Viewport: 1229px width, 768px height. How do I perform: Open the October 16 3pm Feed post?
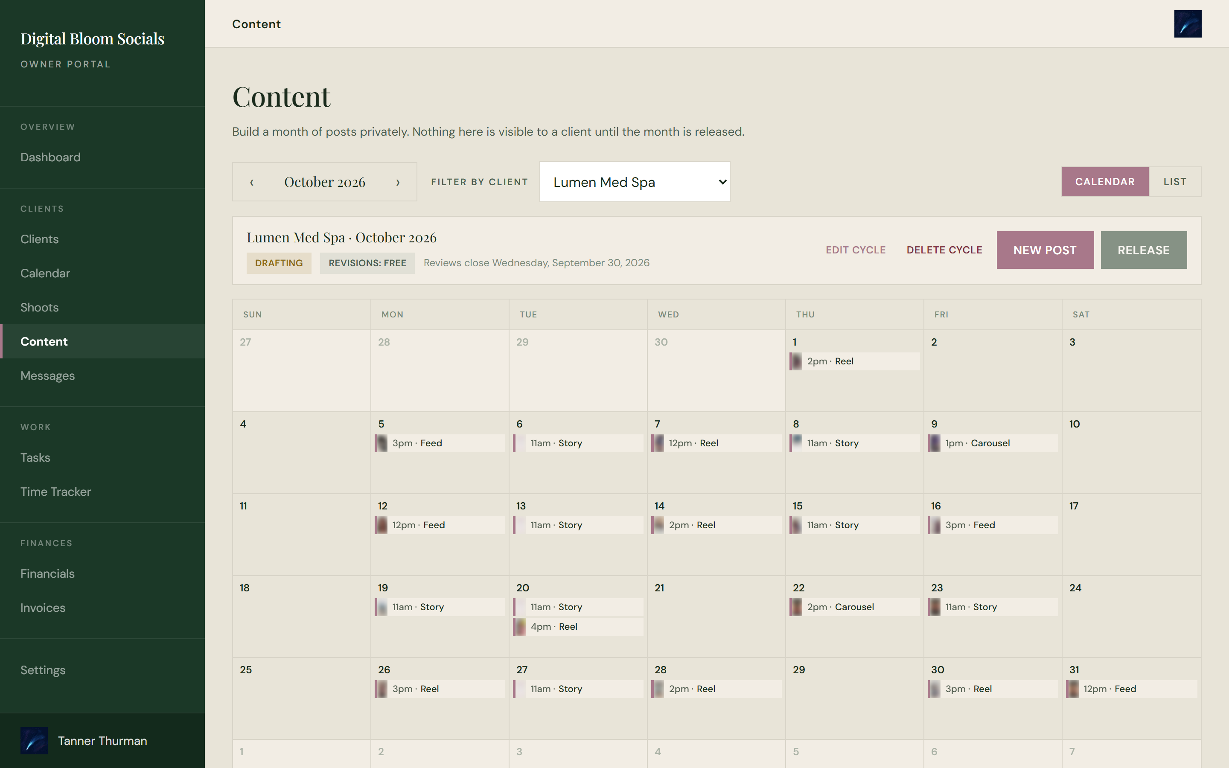coord(992,525)
